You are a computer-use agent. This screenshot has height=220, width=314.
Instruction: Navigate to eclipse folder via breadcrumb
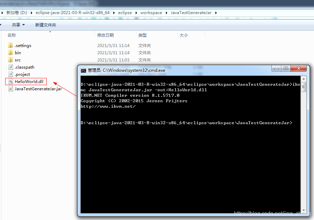tap(125, 12)
